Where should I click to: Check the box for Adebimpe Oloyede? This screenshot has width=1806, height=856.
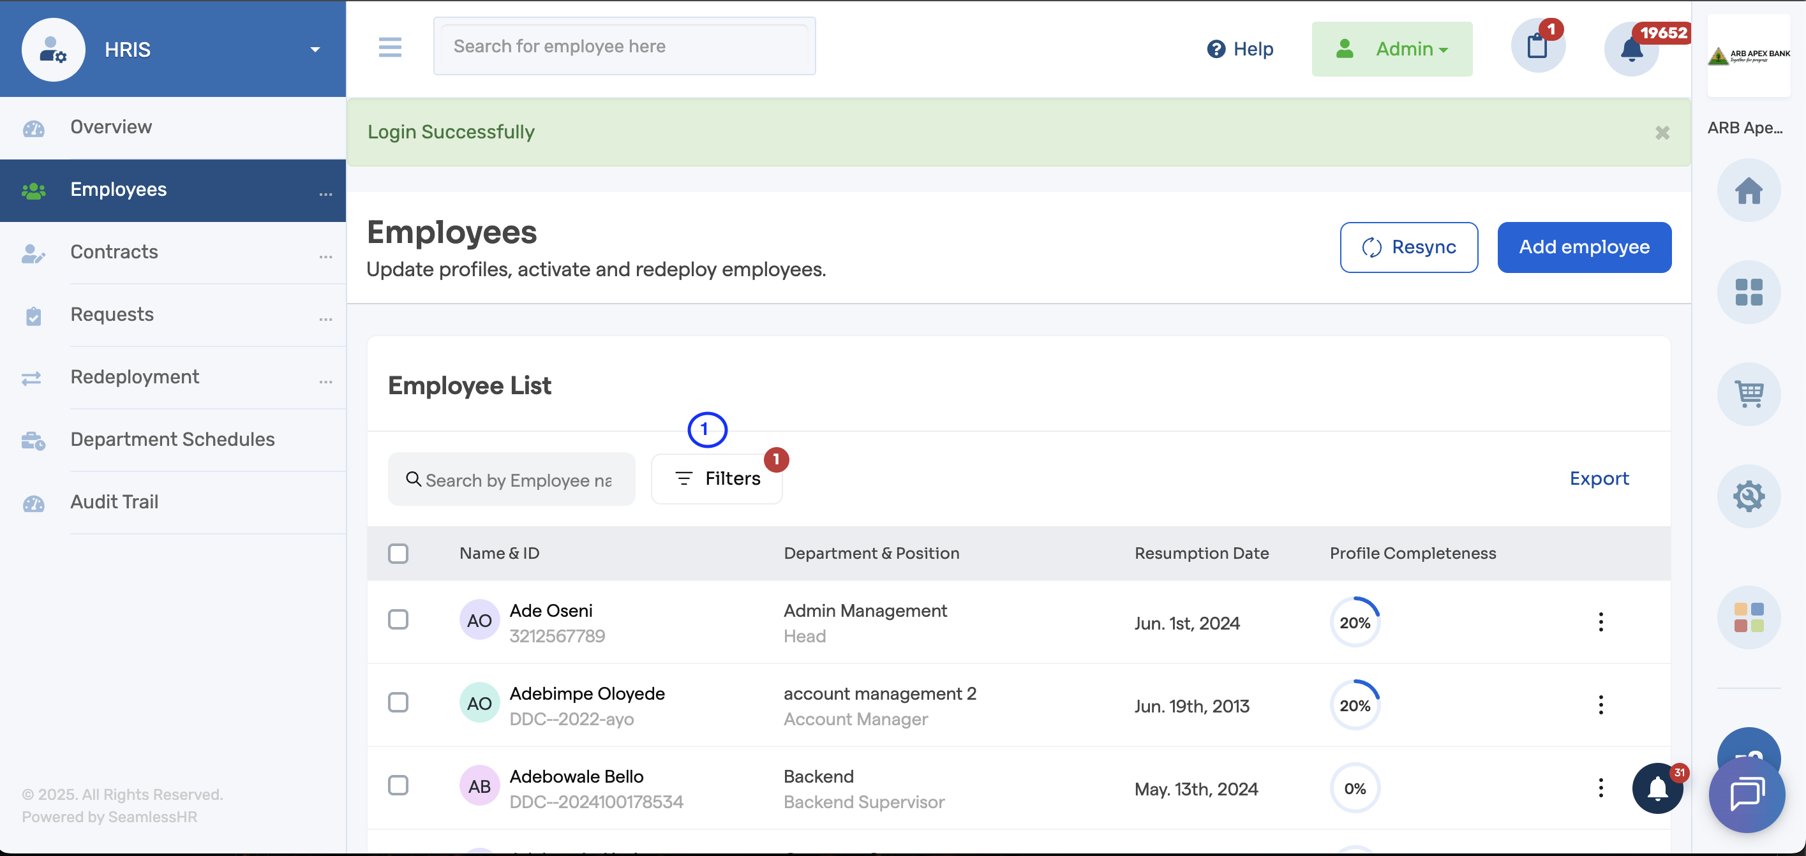pos(398,702)
